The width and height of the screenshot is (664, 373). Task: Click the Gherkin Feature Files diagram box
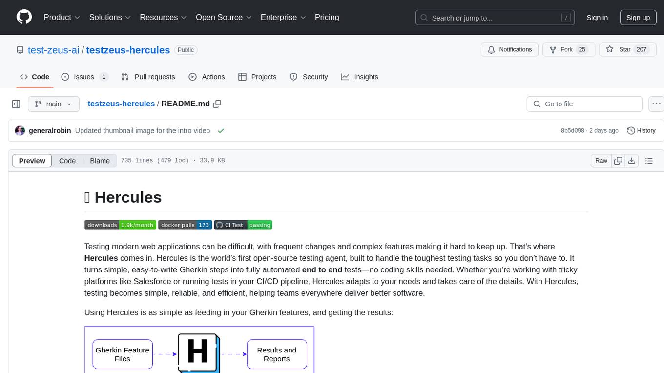coord(123,354)
